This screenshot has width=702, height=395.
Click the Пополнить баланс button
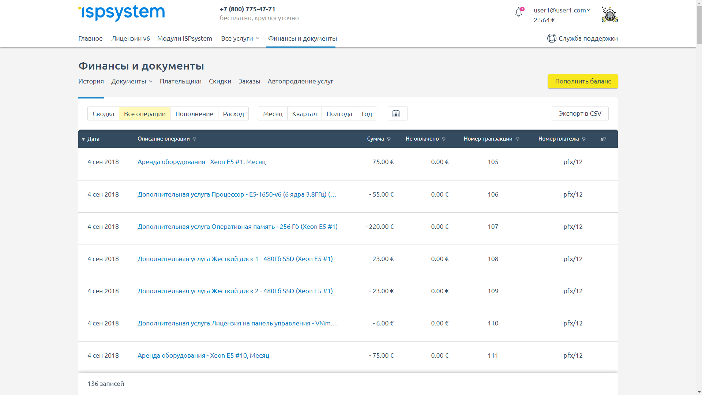[x=583, y=81]
